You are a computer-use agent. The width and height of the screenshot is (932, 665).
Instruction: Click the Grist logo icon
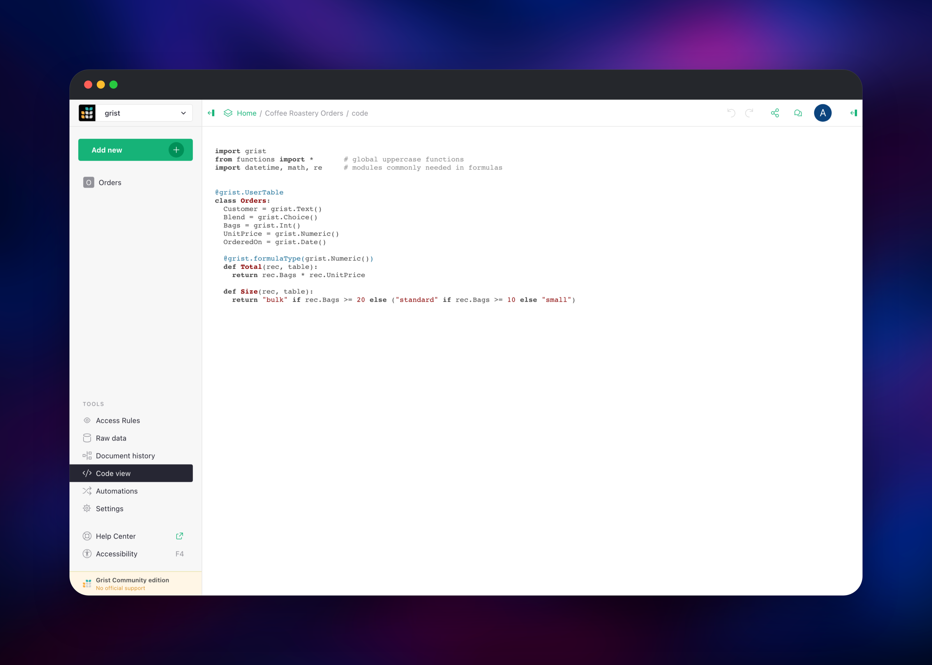pyautogui.click(x=87, y=113)
